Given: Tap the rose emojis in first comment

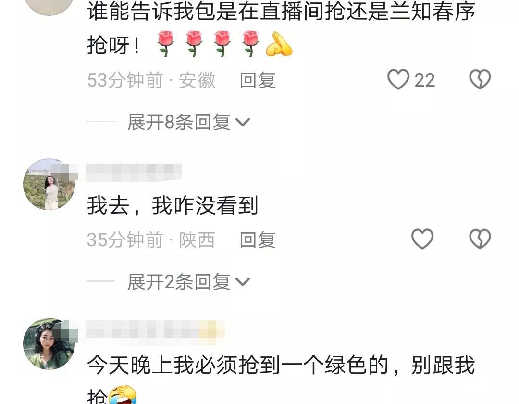Looking at the screenshot, I should (208, 43).
